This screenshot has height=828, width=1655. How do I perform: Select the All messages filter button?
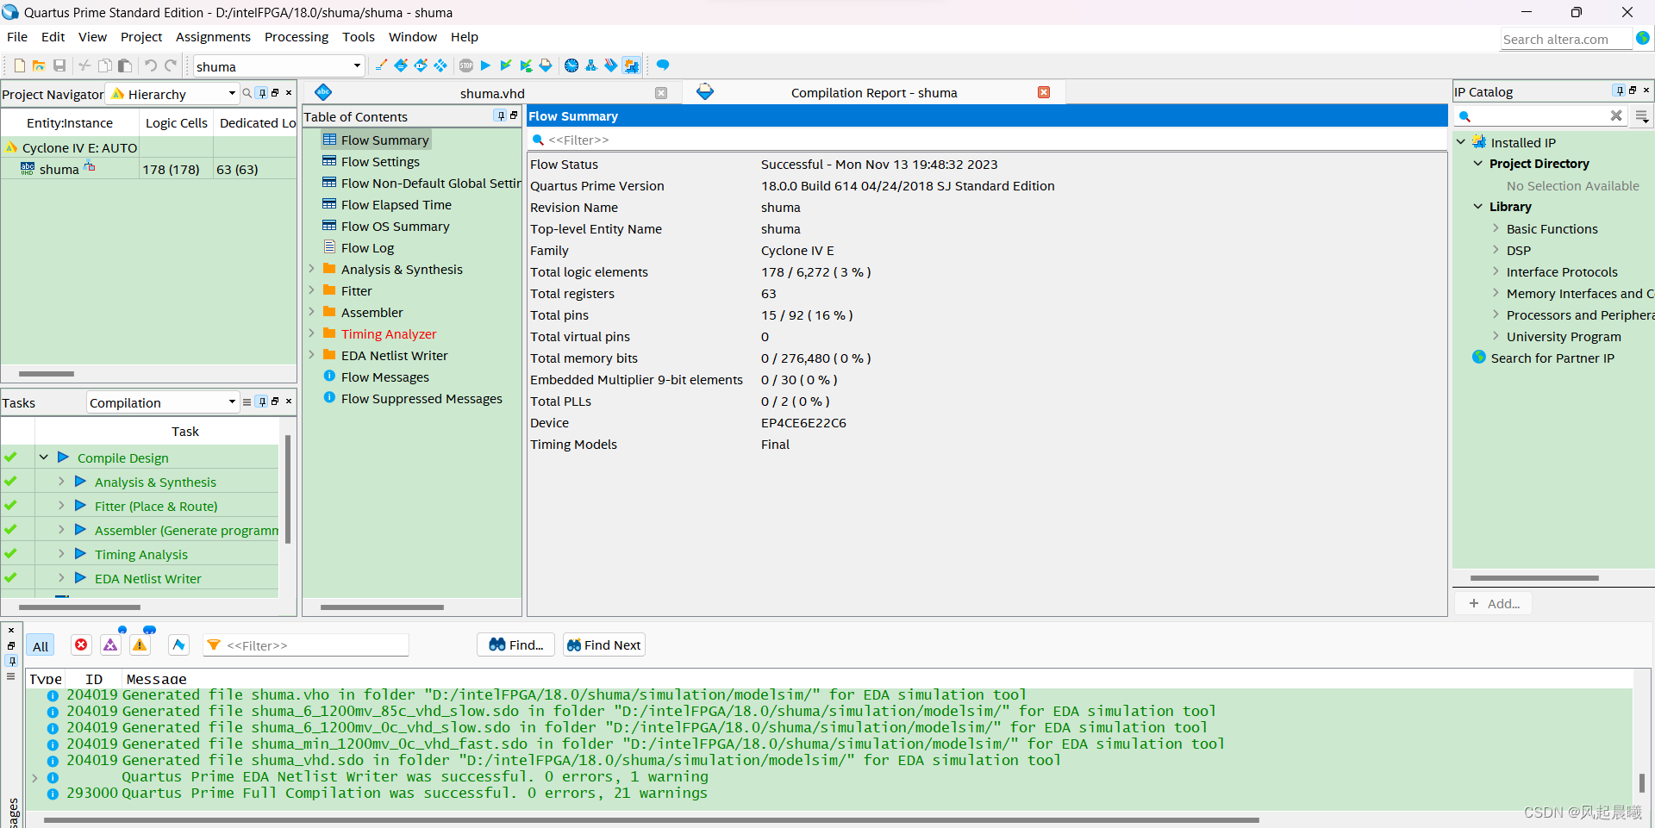41,645
